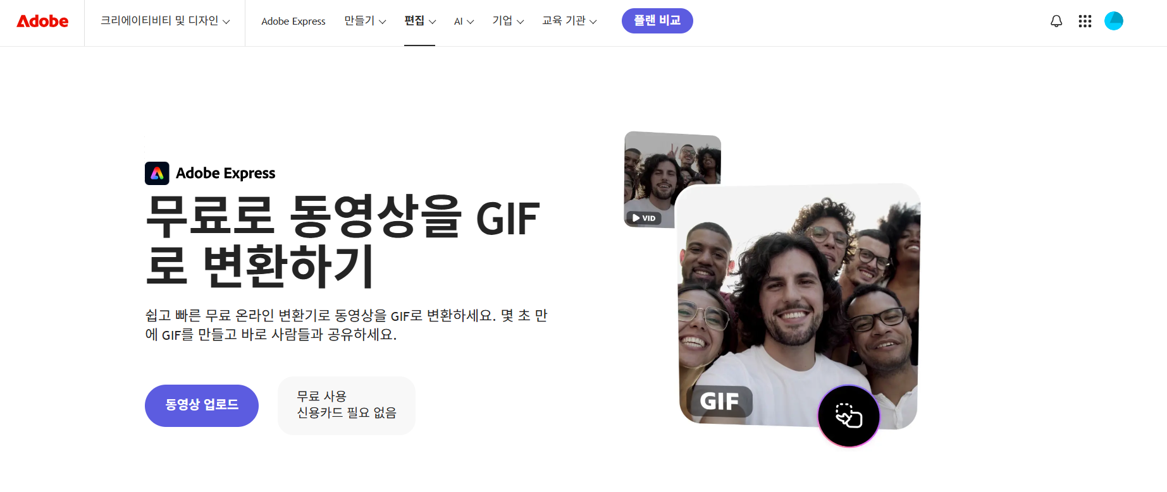Viewport: 1167px width, 492px height.
Task: Expand the 기업 menu
Action: (508, 21)
